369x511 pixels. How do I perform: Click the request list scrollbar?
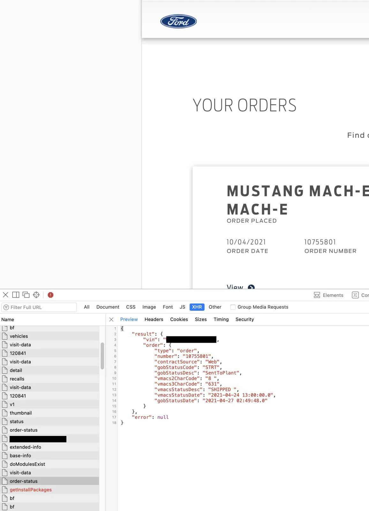click(102, 356)
